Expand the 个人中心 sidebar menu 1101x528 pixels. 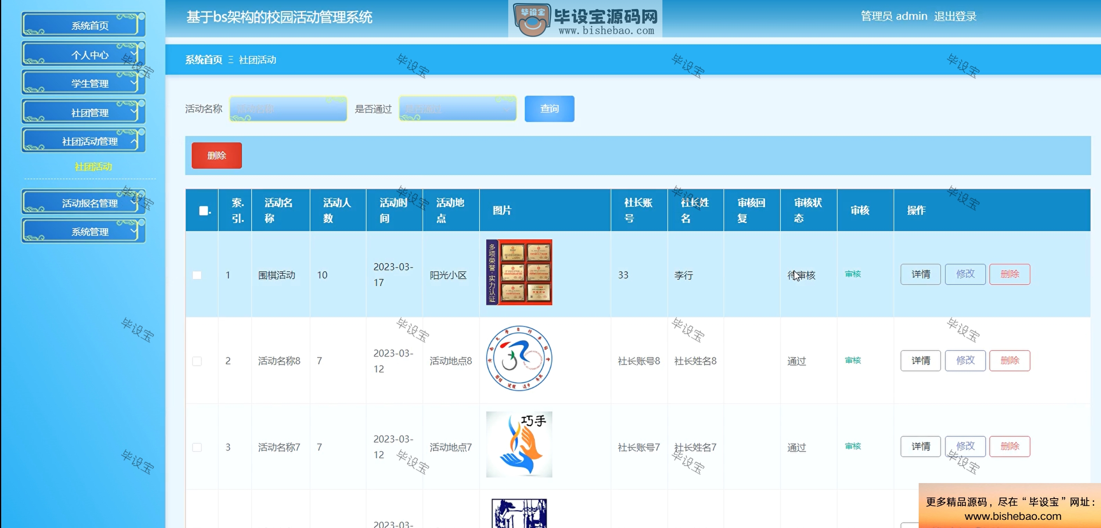point(83,54)
